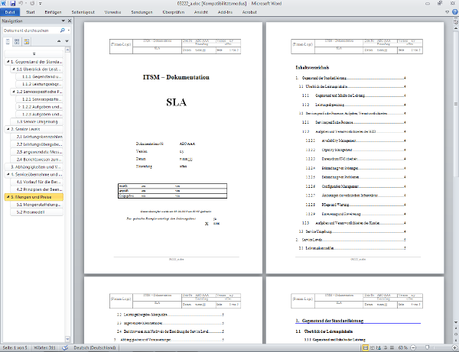Open the Datei tab

pos(11,13)
